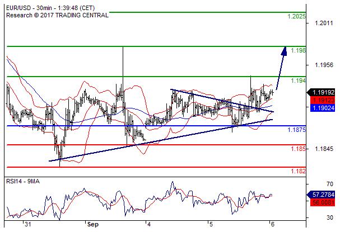
Task: Click the red price tag 1.19123
Action: (x=323, y=100)
